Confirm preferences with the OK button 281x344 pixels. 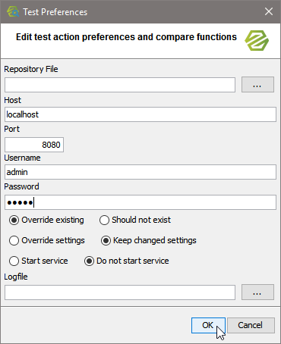[x=208, y=325]
